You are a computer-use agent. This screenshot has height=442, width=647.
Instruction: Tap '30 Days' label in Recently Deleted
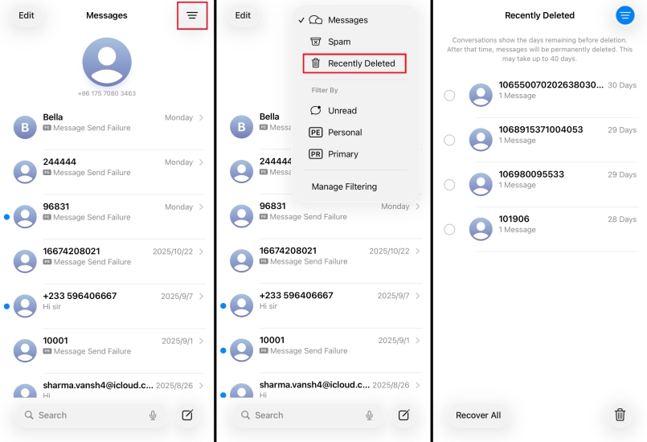point(622,85)
